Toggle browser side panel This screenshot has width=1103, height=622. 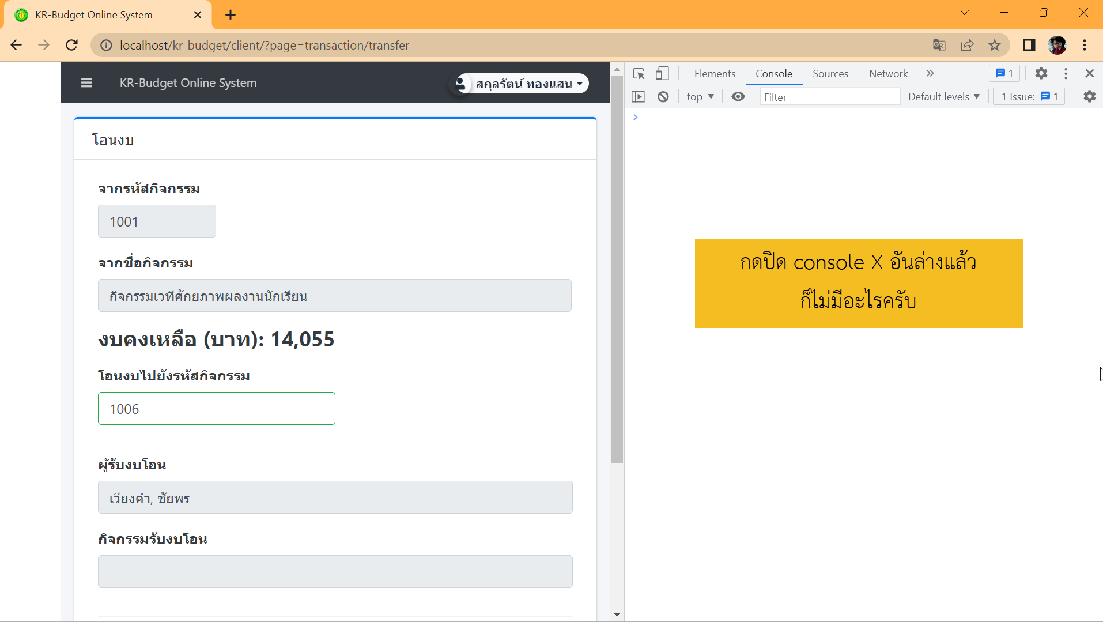coord(1029,45)
